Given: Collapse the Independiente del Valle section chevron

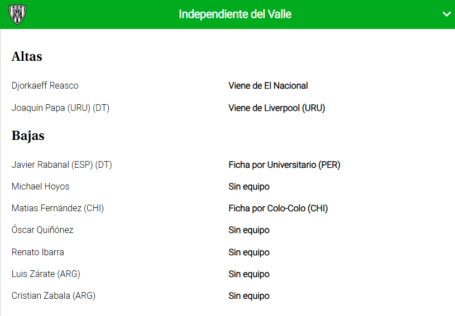Looking at the screenshot, I should point(446,14).
